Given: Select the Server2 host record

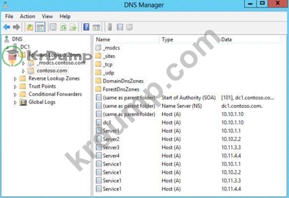Looking at the screenshot, I should [168, 139].
